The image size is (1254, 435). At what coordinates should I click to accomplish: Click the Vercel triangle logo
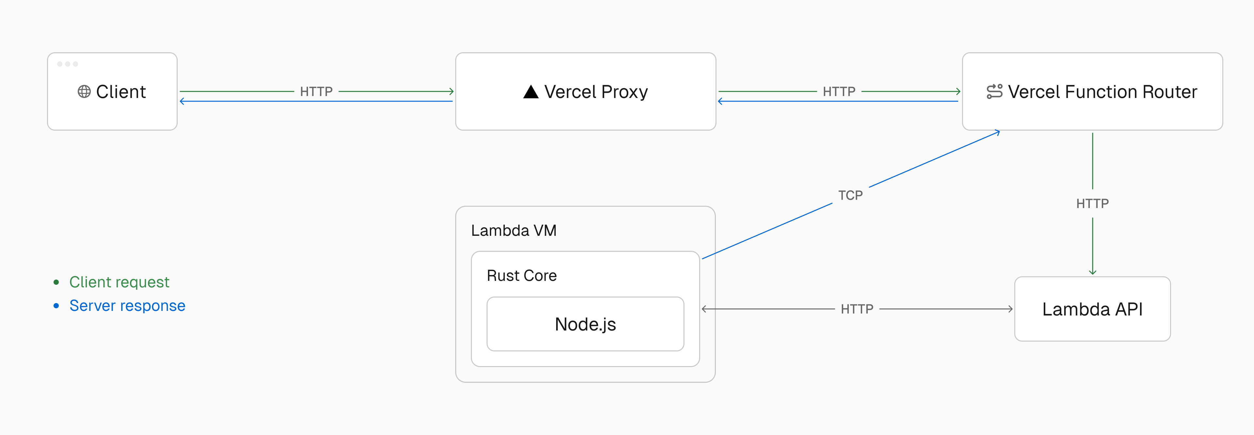[531, 91]
